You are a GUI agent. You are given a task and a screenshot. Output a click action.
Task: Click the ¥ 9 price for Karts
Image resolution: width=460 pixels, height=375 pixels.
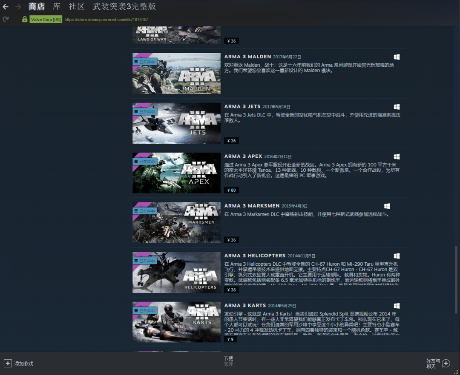pyautogui.click(x=230, y=339)
